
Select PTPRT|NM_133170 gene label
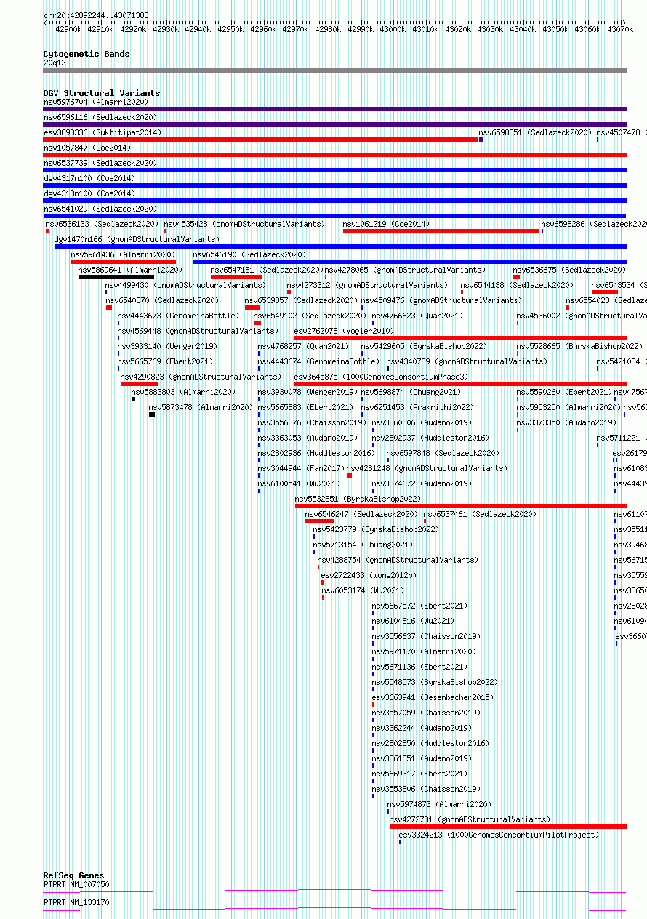76,902
